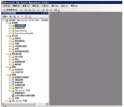This screenshot has width=124, height=107.
Task: Open the toolbar options dropdown arrow
Action: (59, 11)
